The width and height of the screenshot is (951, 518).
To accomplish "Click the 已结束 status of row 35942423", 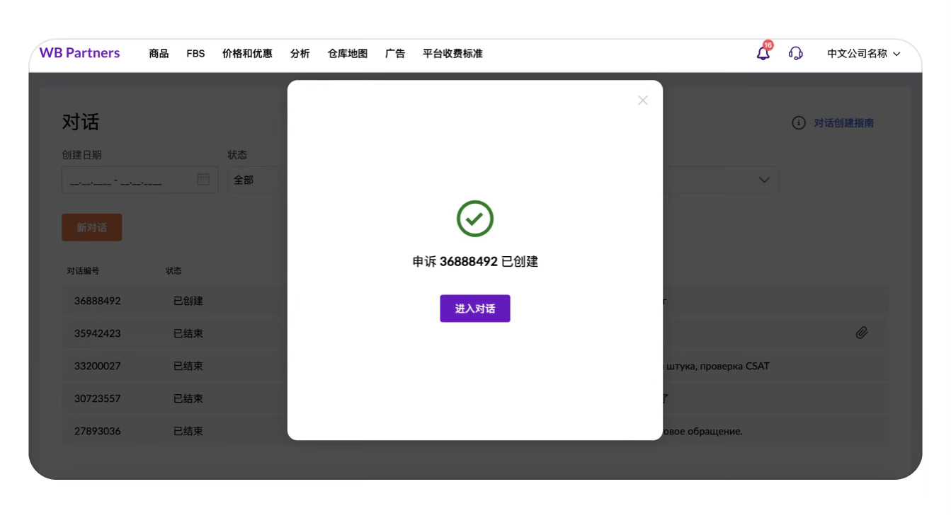I will pyautogui.click(x=188, y=333).
